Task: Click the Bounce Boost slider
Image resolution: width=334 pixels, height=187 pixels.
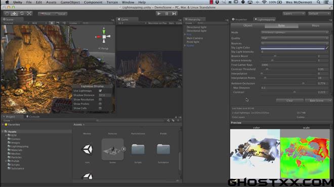Action: coord(288,56)
